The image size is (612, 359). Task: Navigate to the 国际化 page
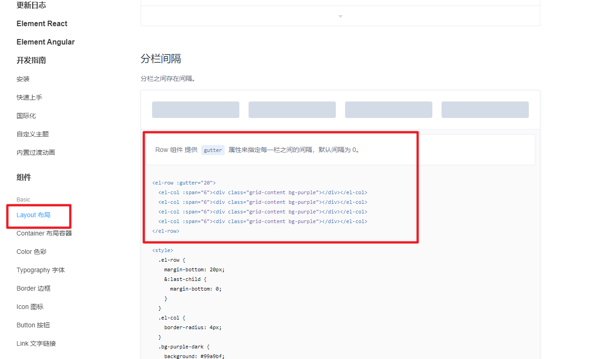click(26, 116)
